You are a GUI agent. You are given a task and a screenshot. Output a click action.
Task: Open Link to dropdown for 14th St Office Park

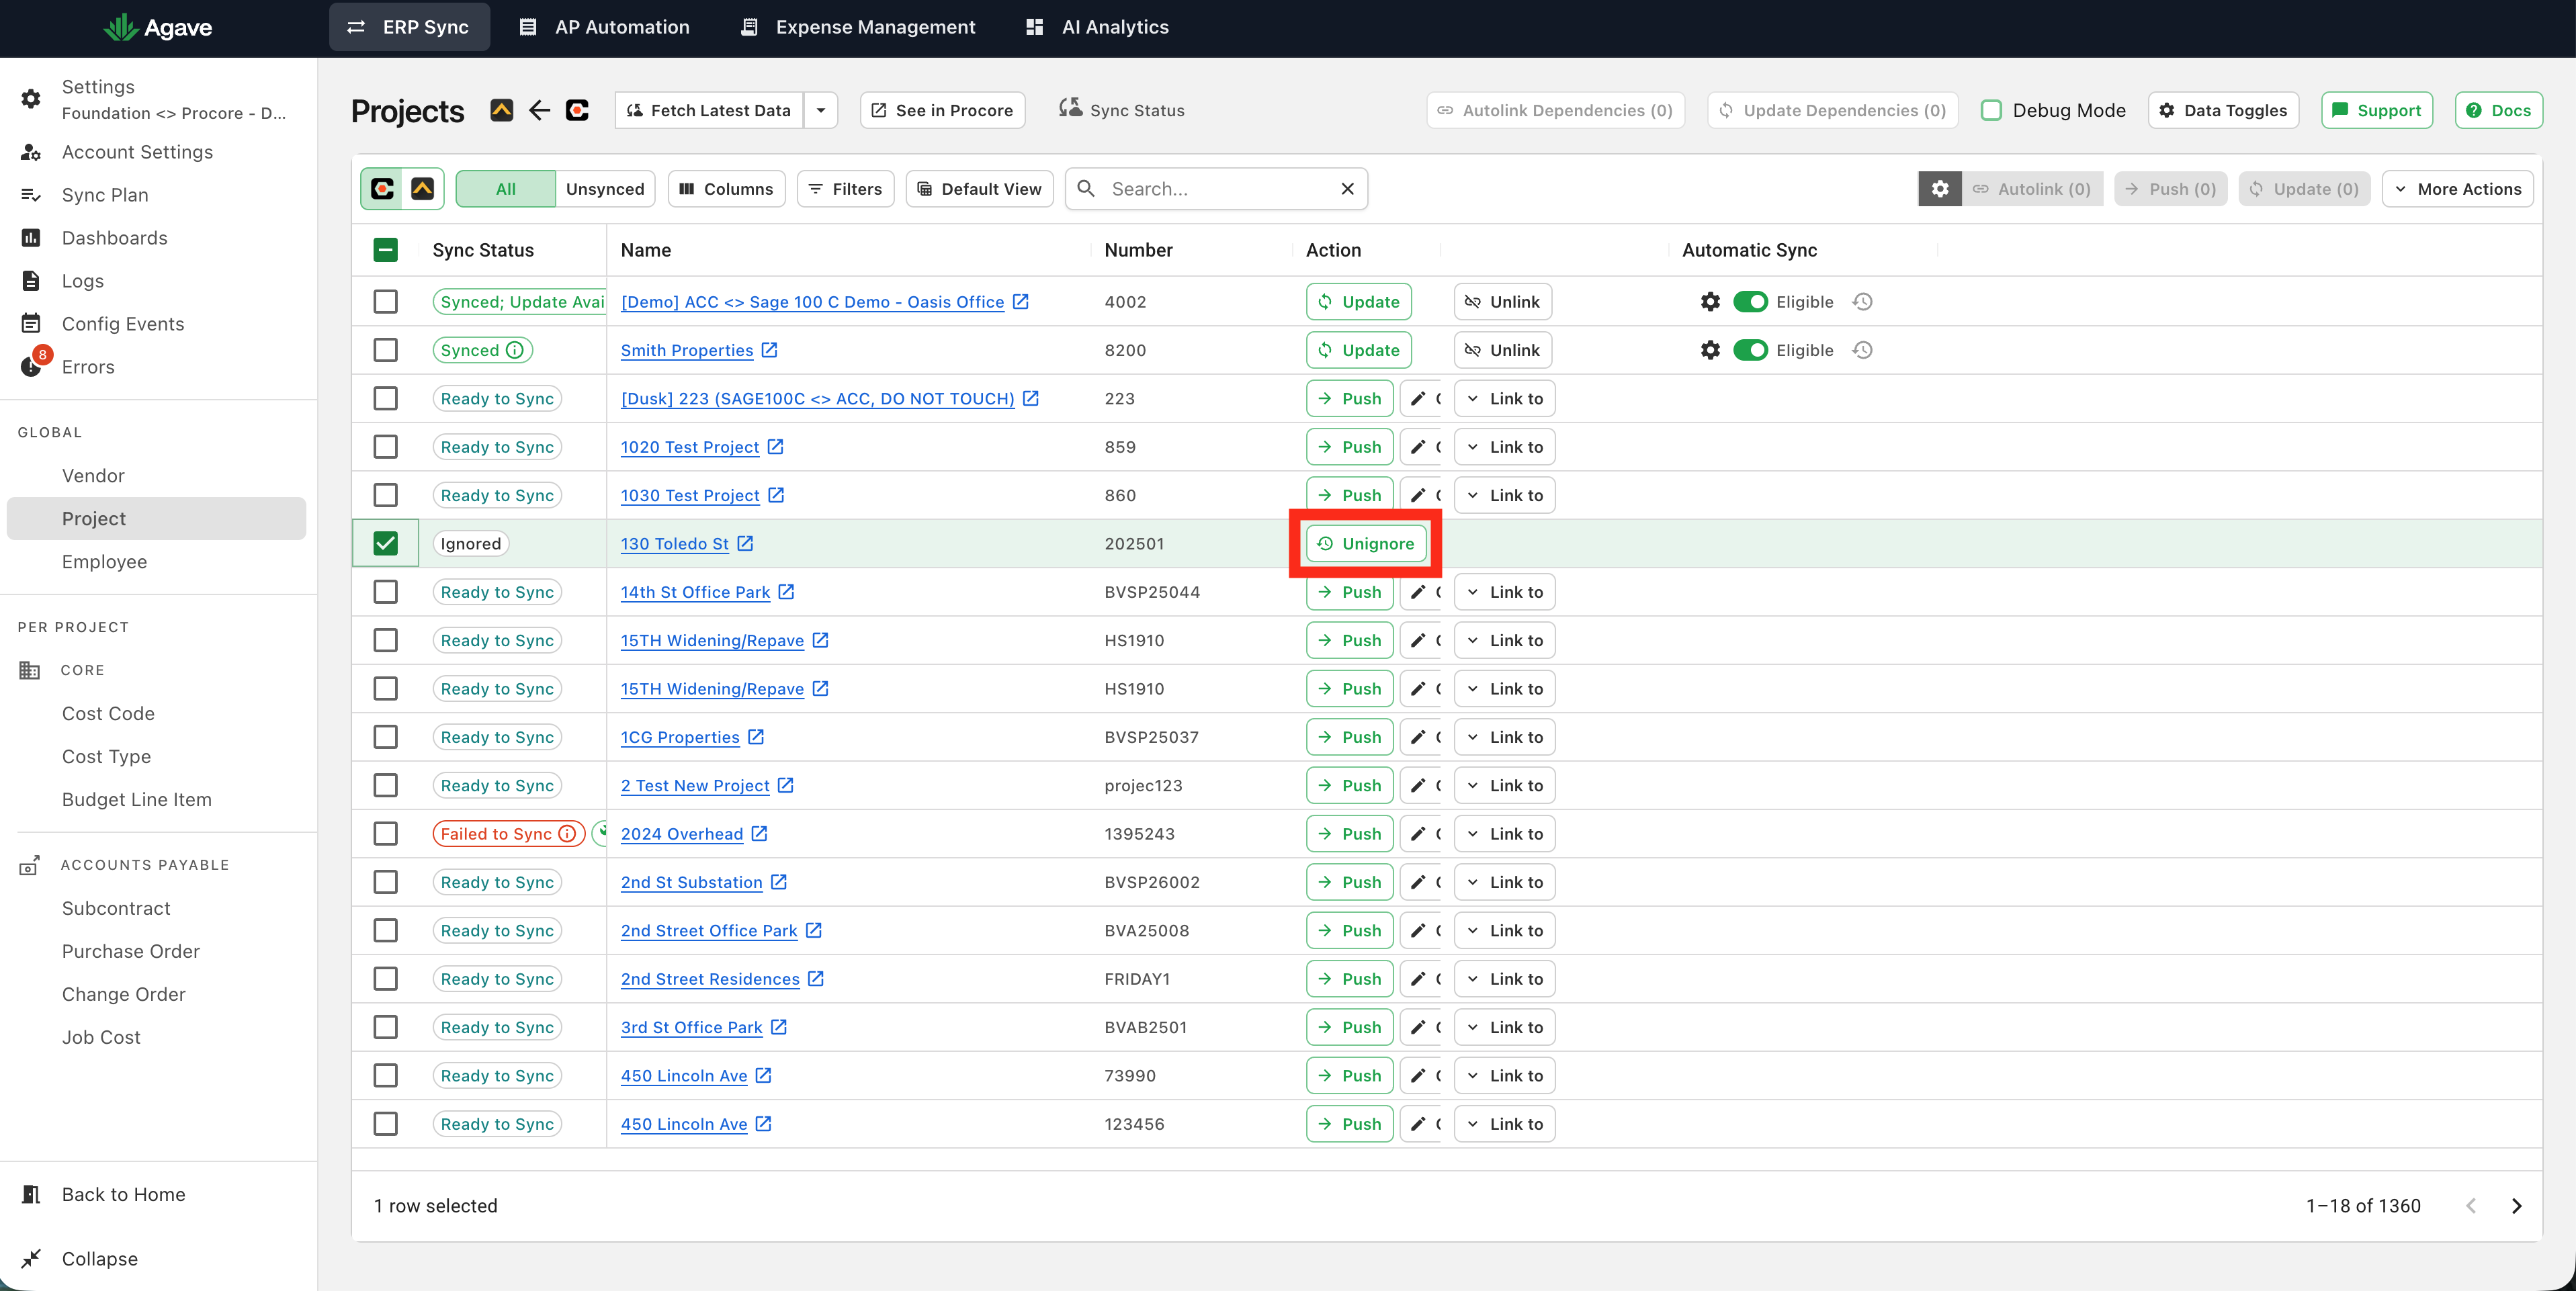tap(1504, 592)
